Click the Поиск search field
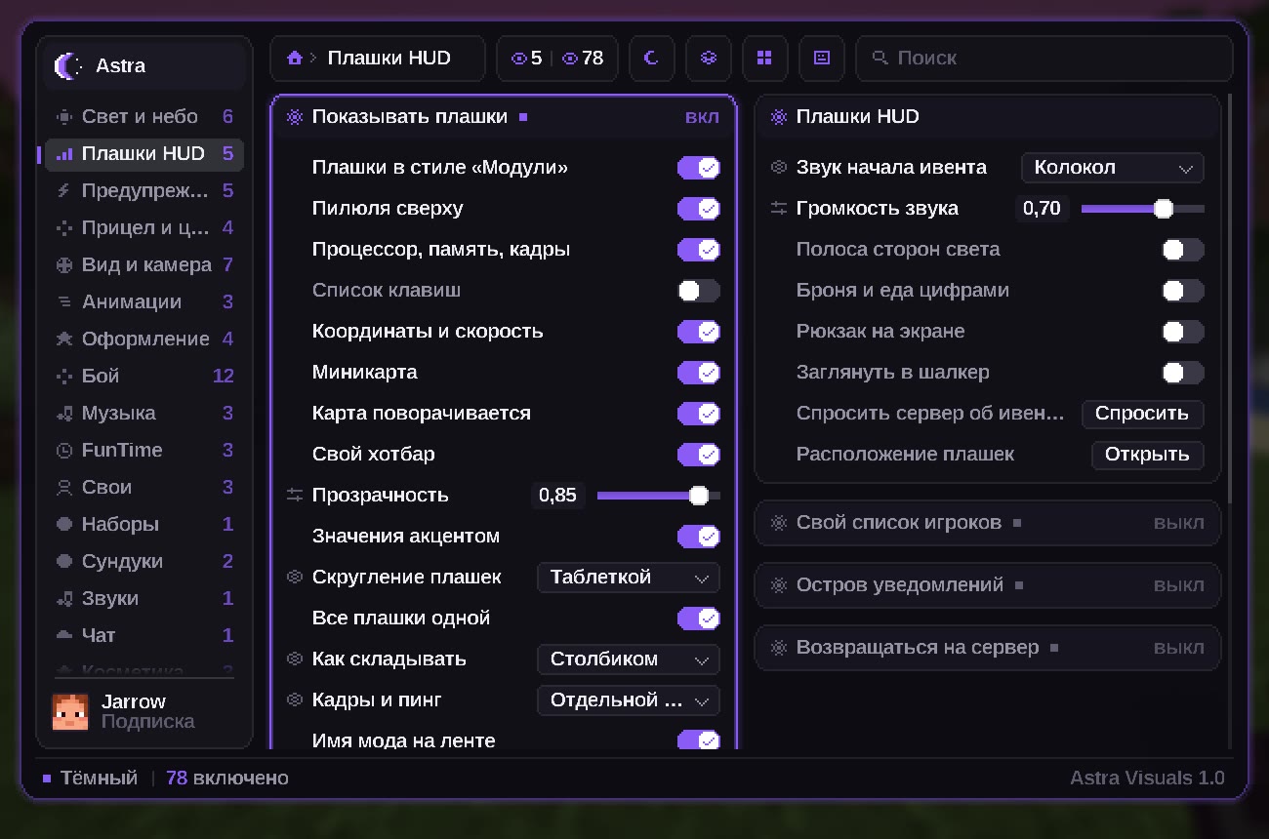The image size is (1269, 839). coord(1044,59)
